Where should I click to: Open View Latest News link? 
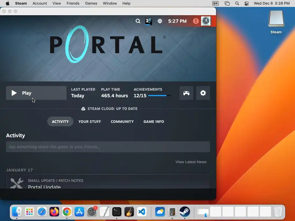tap(191, 162)
